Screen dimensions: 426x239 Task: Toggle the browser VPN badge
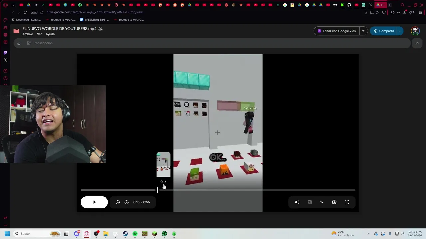click(34, 12)
